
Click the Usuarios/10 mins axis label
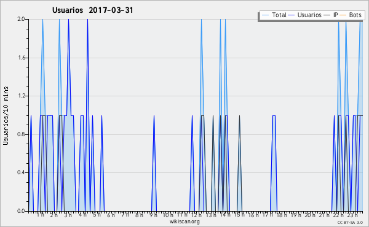click(x=6, y=115)
